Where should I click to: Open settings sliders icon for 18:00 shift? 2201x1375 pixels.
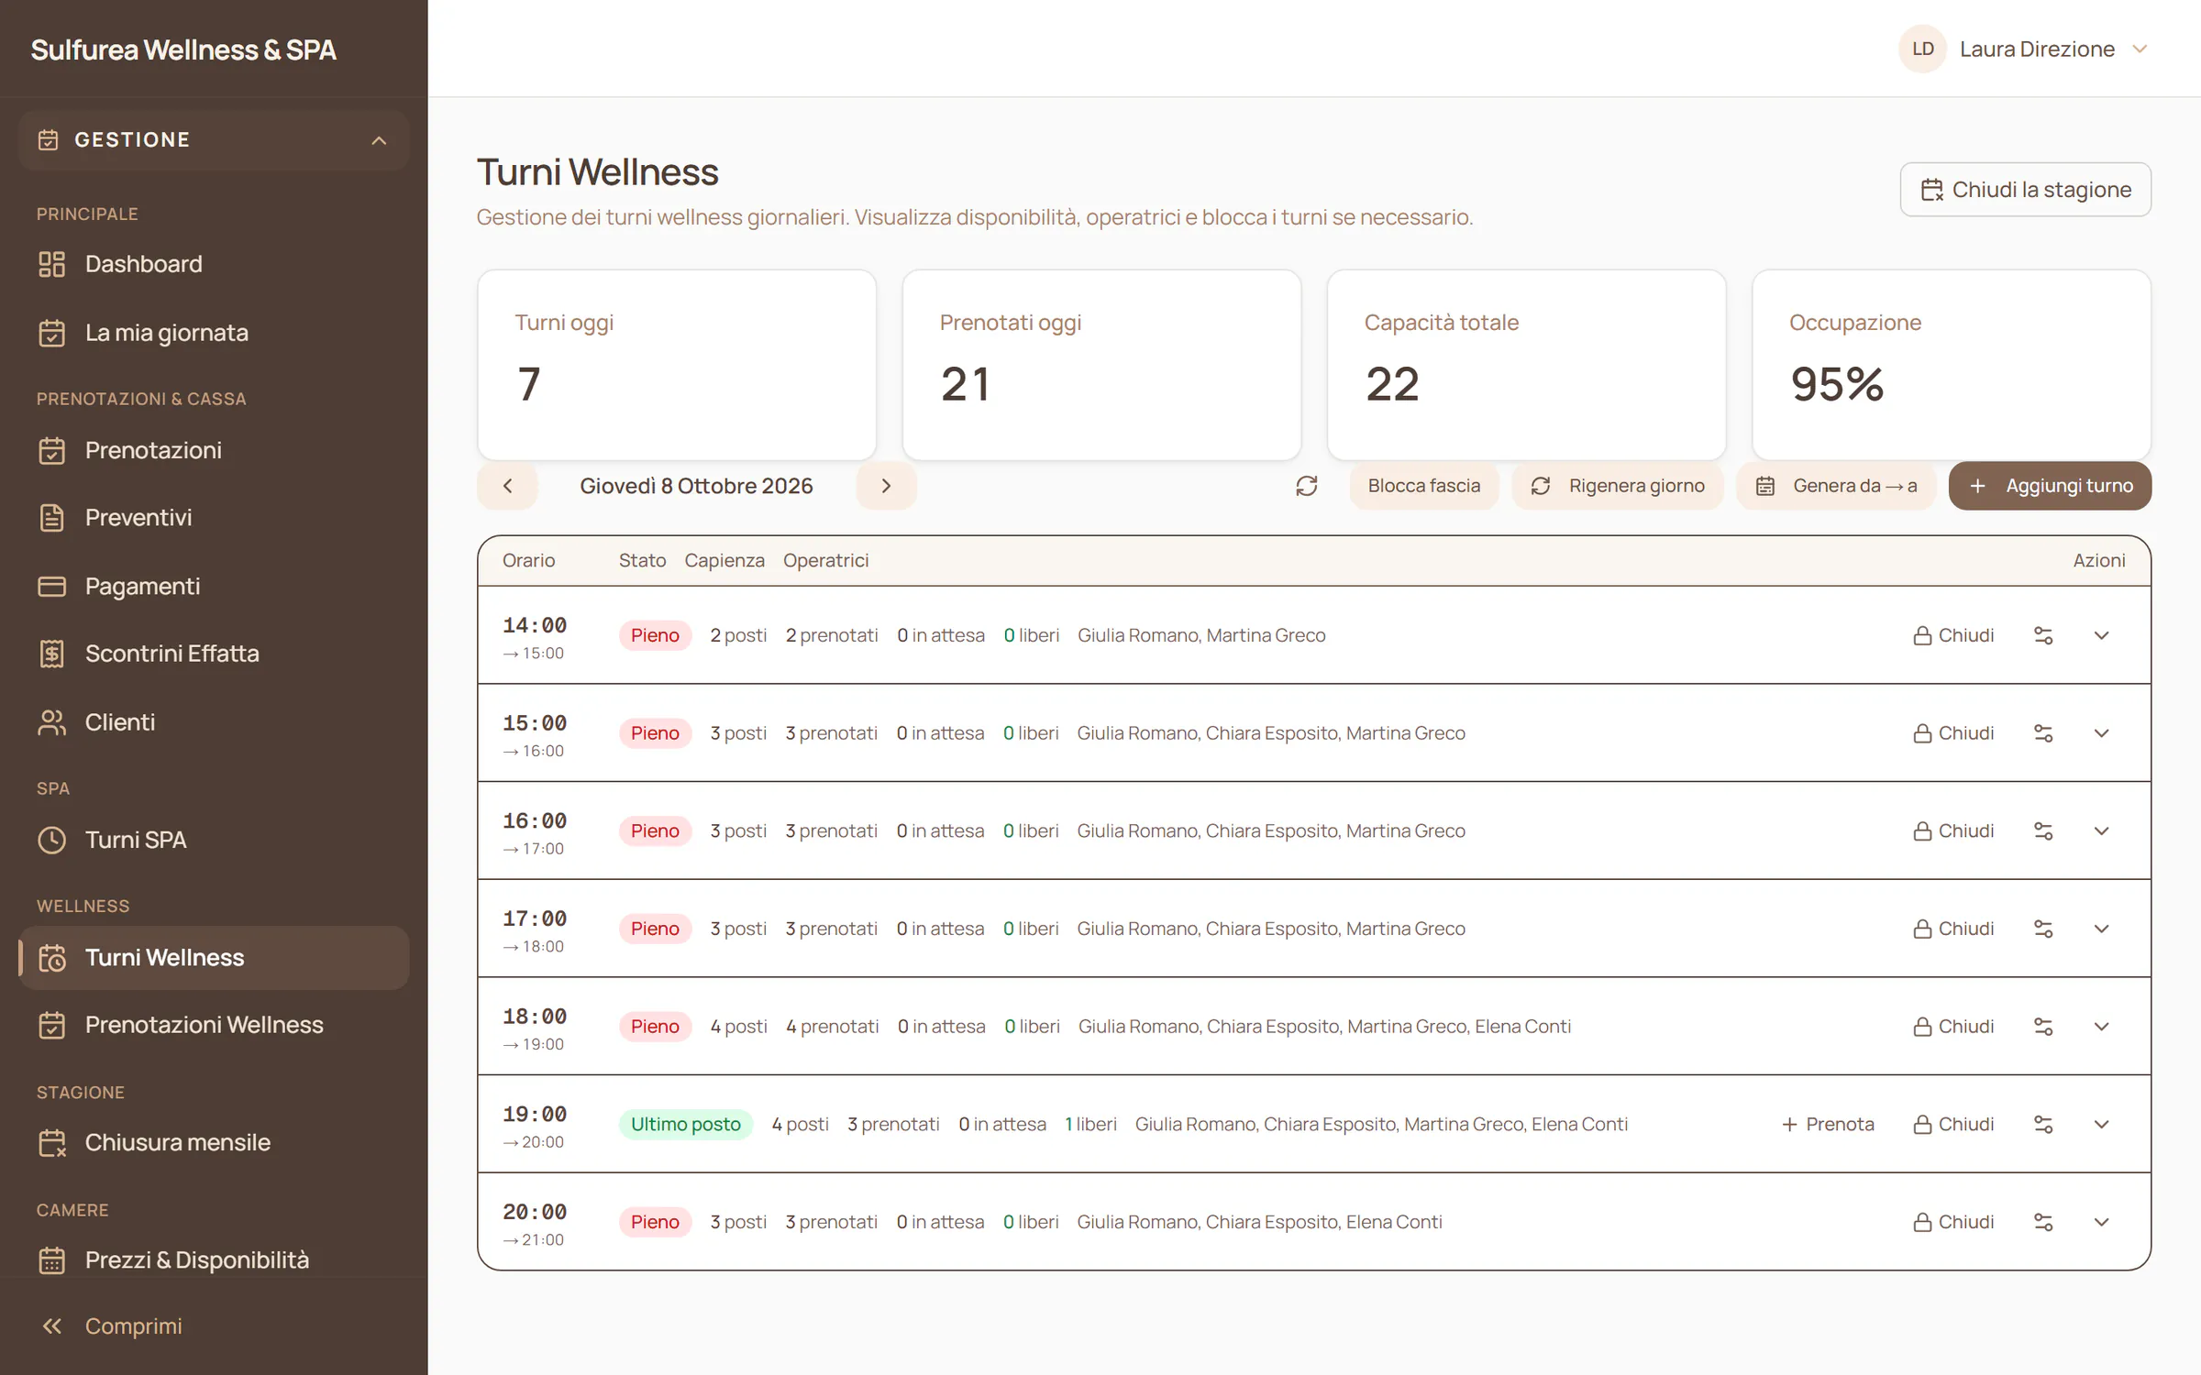click(x=2042, y=1027)
